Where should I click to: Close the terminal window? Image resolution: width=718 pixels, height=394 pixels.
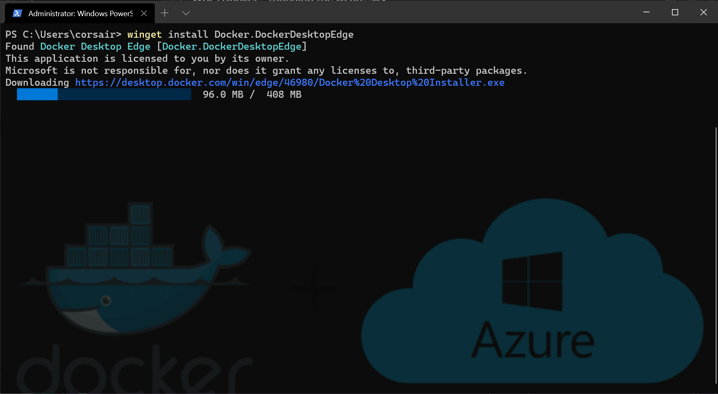(x=703, y=12)
